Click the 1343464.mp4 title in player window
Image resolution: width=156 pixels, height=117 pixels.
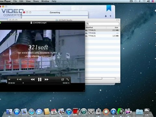pyautogui.click(x=39, y=23)
